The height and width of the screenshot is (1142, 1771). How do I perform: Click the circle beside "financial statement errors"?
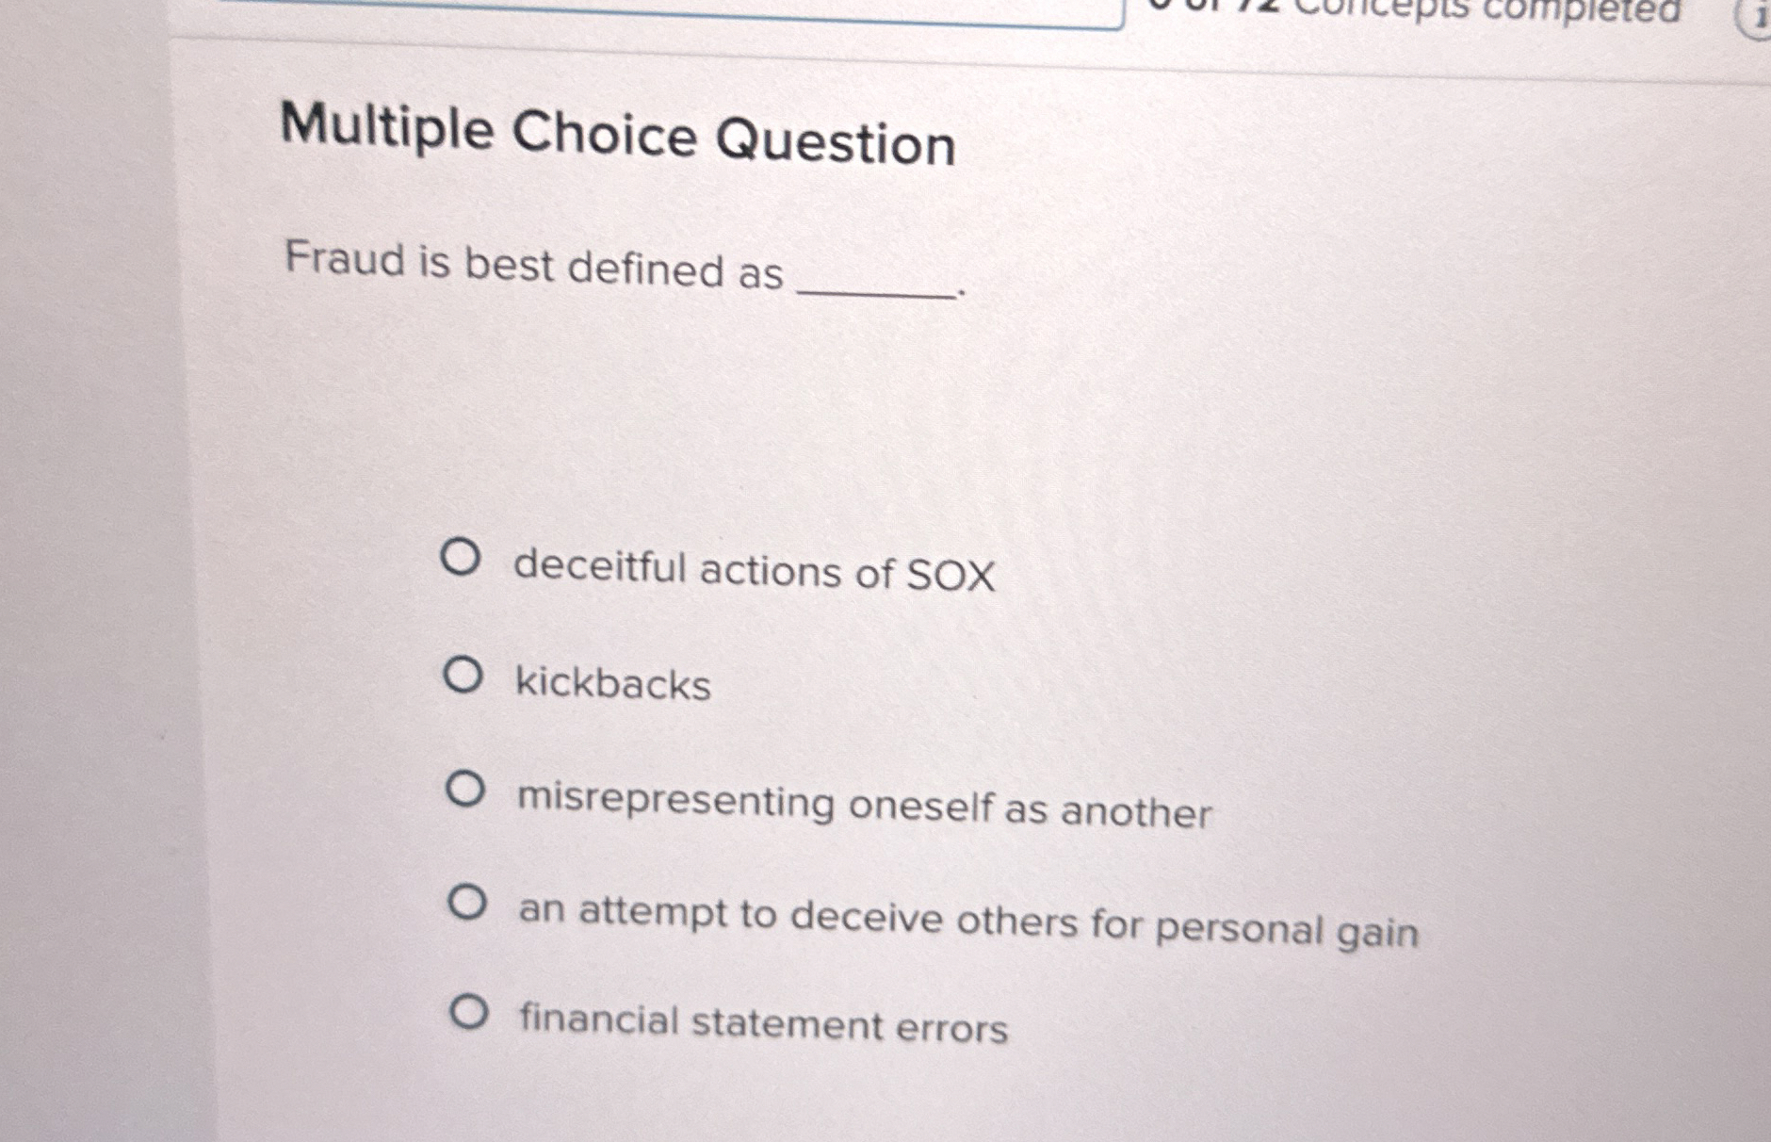coord(470,1013)
